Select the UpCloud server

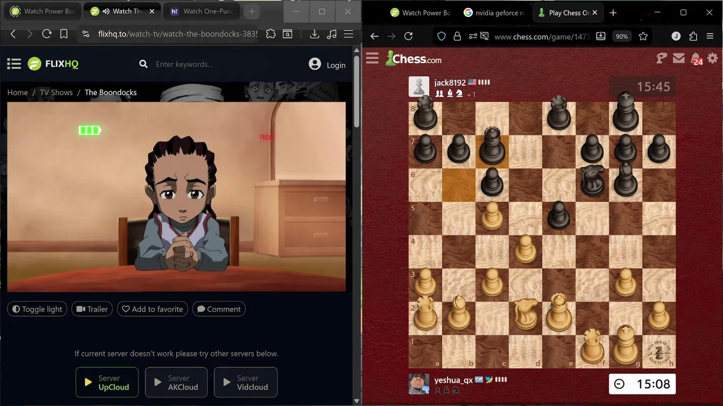pos(107,382)
